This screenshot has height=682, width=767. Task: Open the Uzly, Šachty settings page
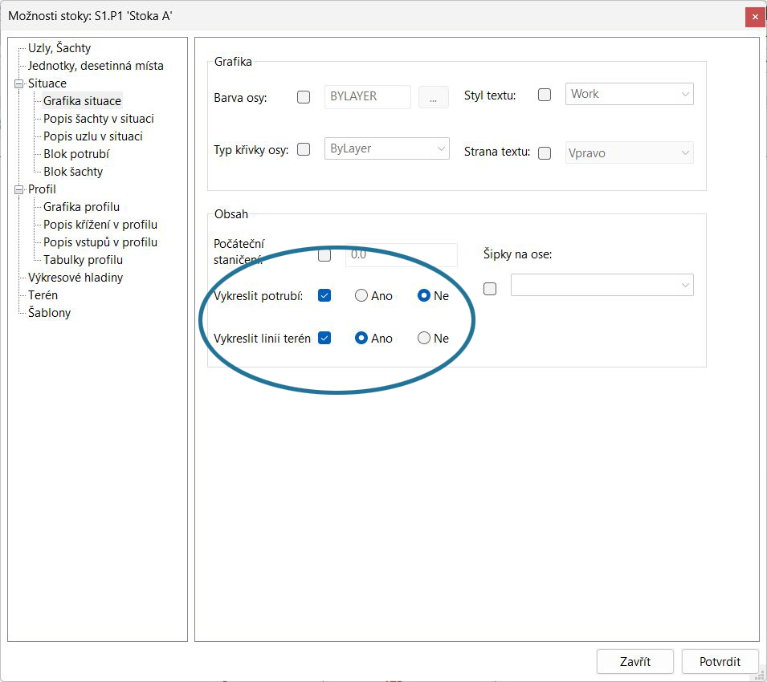(x=59, y=48)
